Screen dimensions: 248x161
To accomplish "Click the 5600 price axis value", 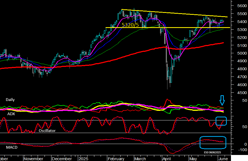I will [x=242, y=6].
